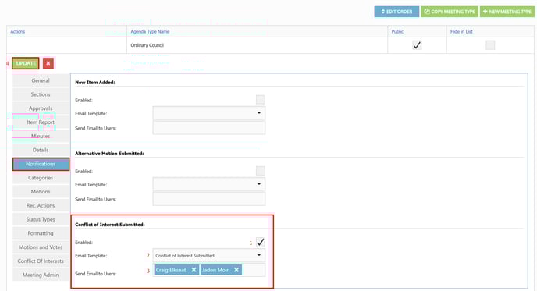
Task: Open the Rec. Actions tab
Action: click(41, 205)
